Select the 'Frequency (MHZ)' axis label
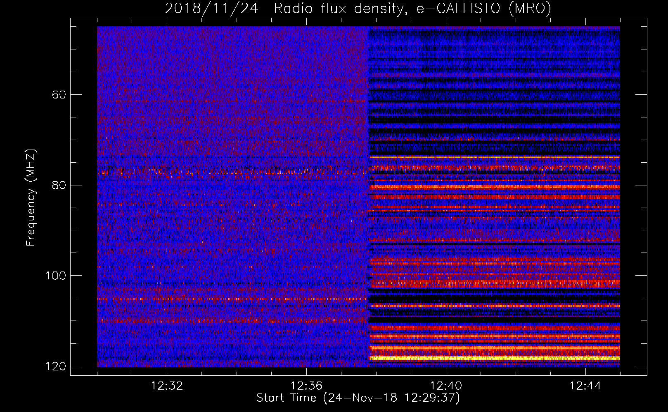 pos(31,197)
